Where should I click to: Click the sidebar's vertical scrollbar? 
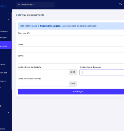(11, 51)
